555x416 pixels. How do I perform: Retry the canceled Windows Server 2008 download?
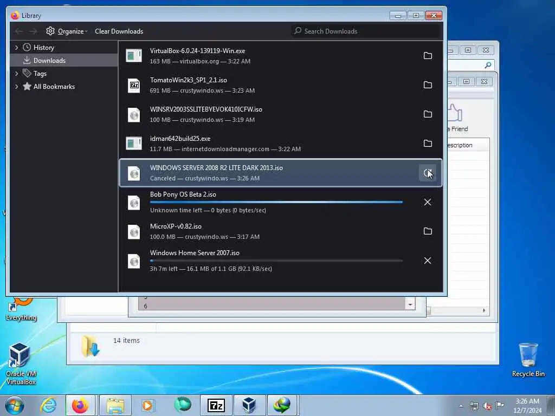pyautogui.click(x=428, y=173)
